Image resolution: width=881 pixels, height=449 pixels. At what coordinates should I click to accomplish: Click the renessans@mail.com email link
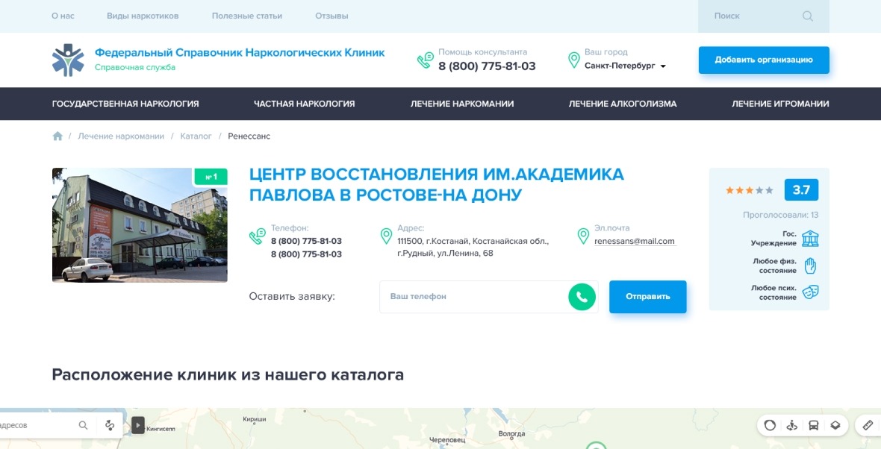click(634, 241)
